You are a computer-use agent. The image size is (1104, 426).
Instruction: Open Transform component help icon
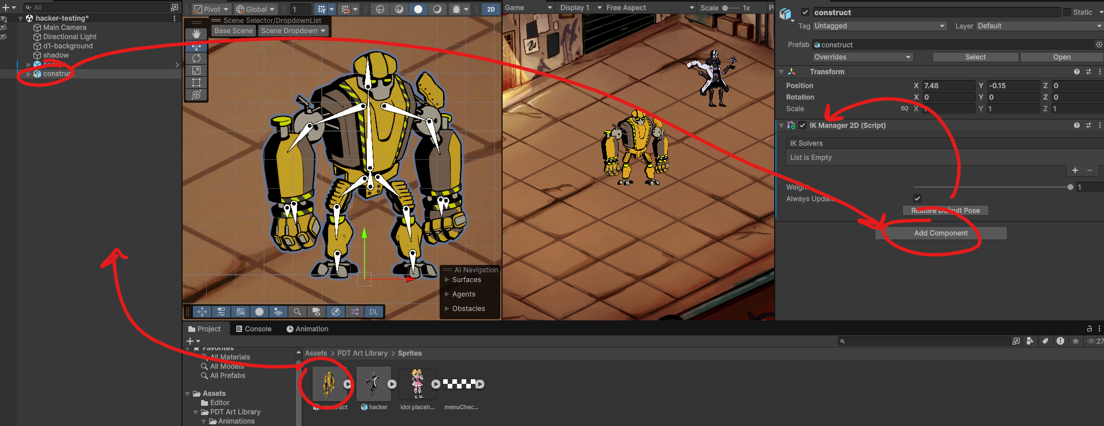1076,72
